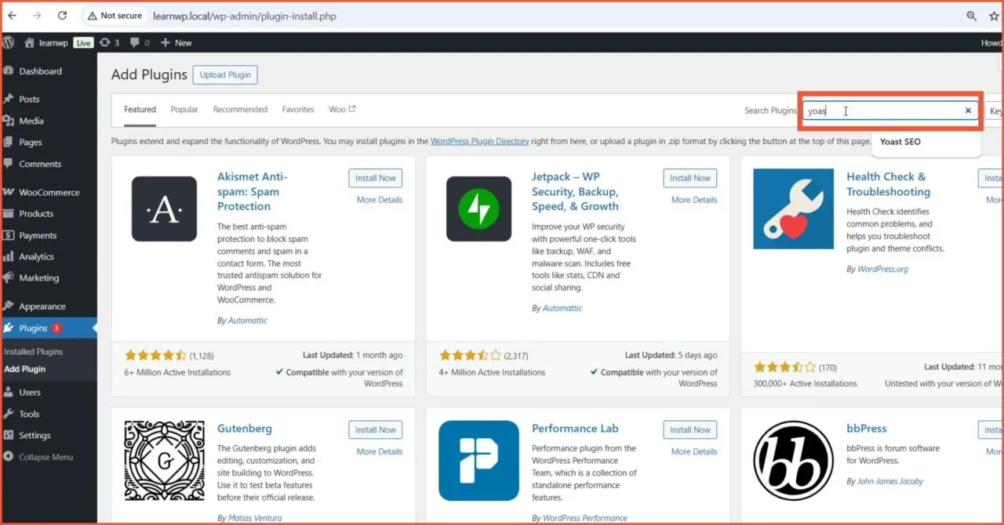Click the comments bubble in admin bar
The width and height of the screenshot is (1004, 525).
[x=139, y=42]
